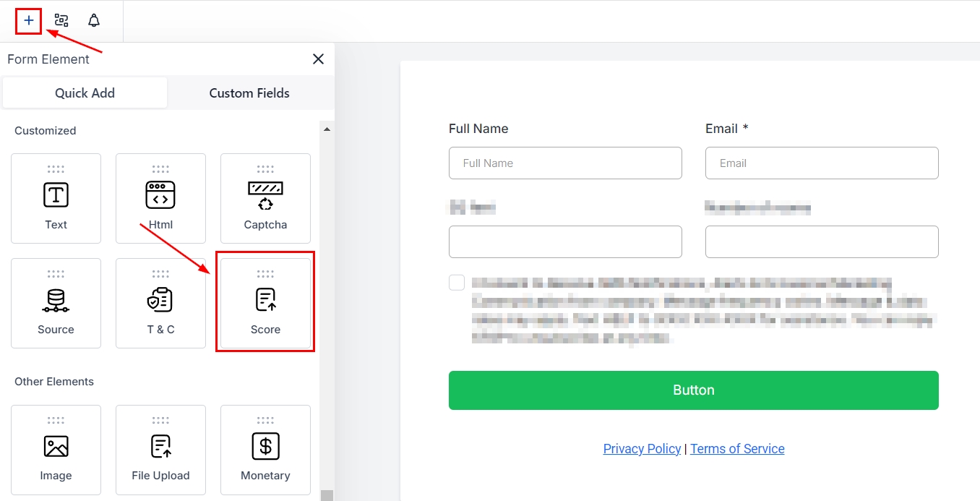Image resolution: width=980 pixels, height=501 pixels.
Task: Open the Privacy Policy link
Action: click(x=642, y=449)
